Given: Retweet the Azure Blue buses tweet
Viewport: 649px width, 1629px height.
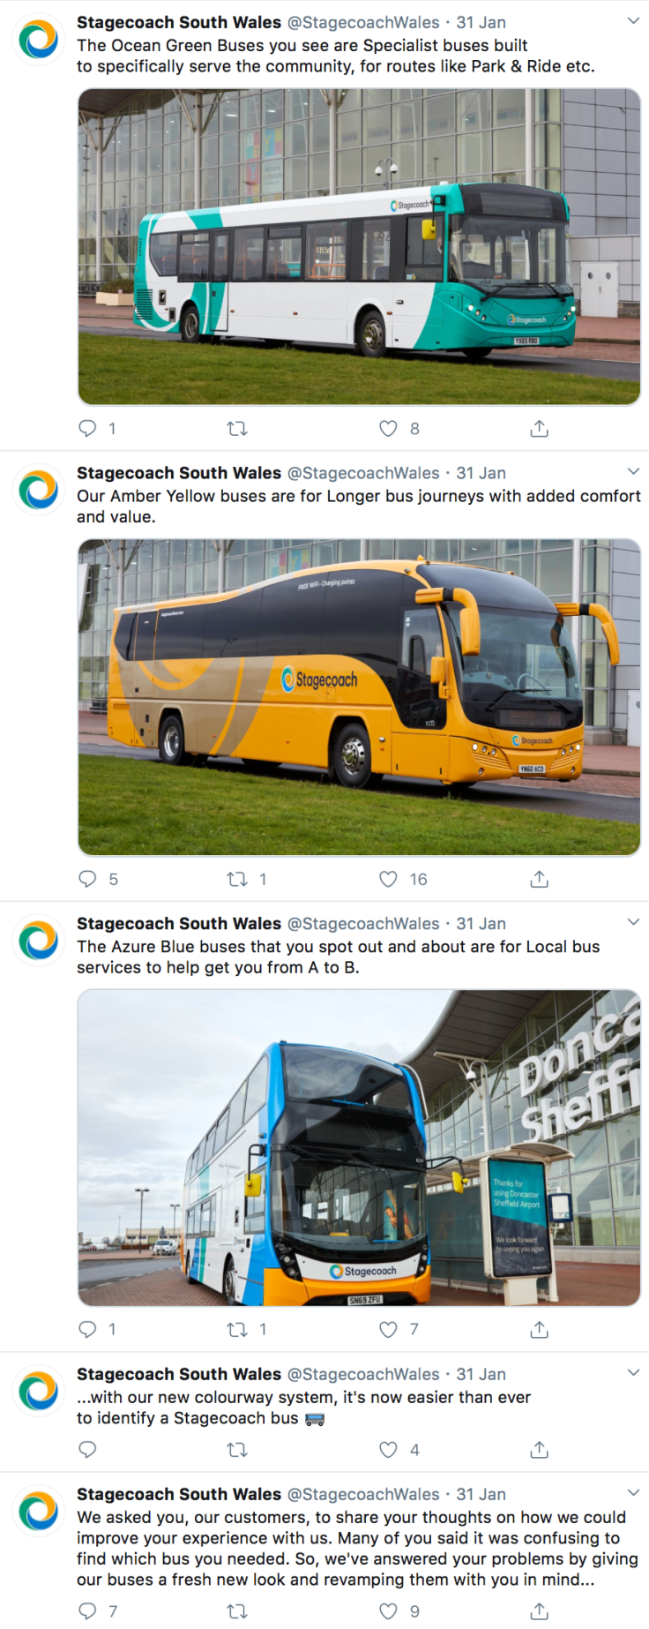Looking at the screenshot, I should pos(237,1329).
